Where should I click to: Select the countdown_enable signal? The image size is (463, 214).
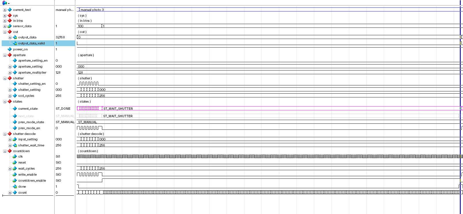32,180
